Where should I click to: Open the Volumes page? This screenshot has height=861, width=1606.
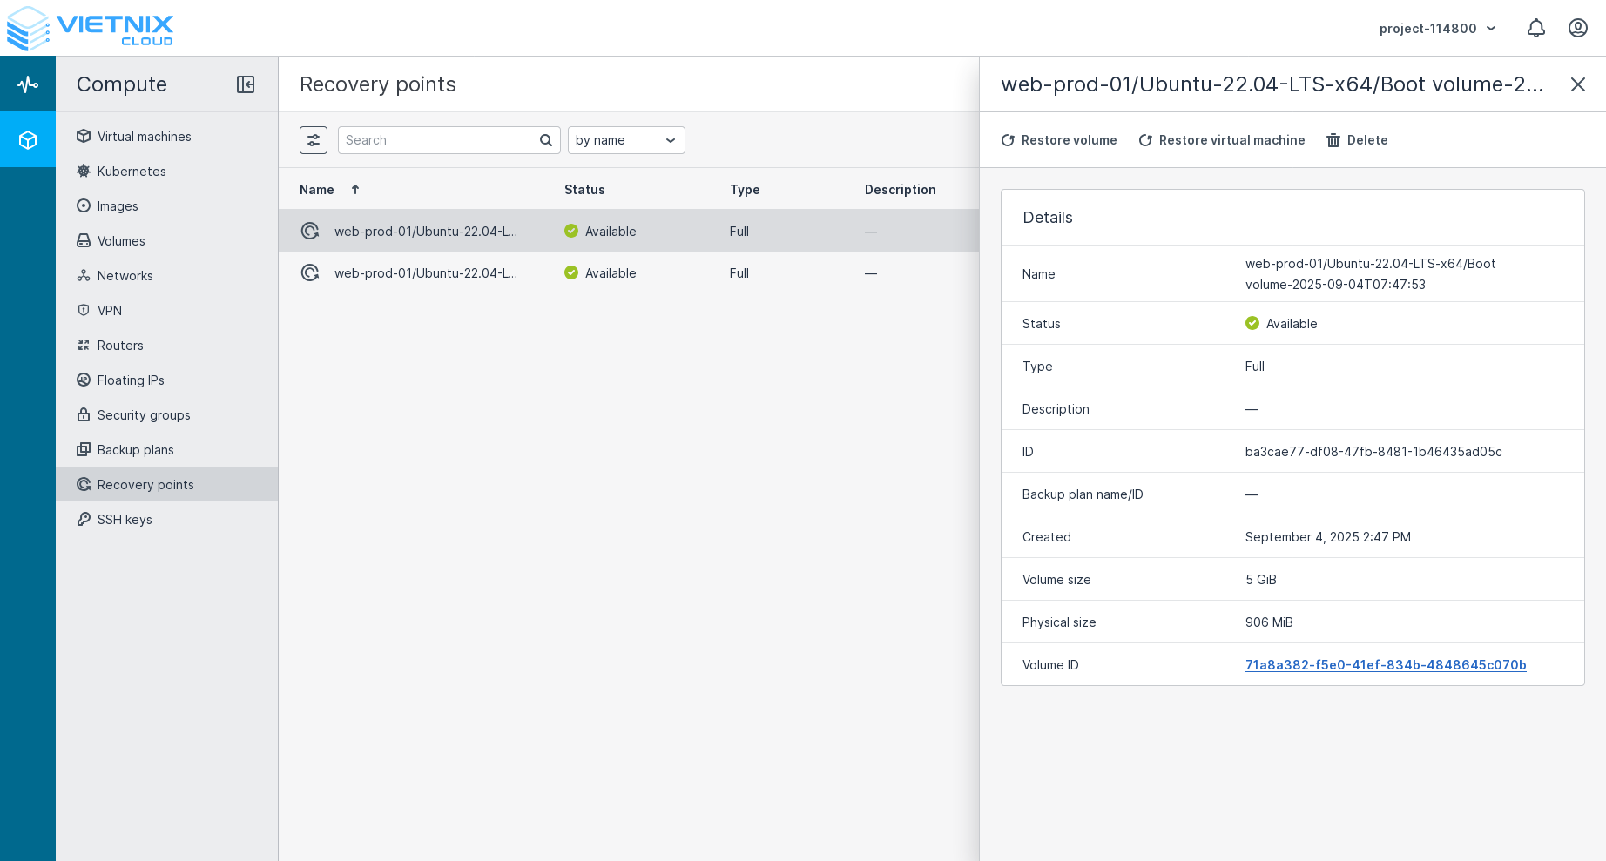click(121, 241)
